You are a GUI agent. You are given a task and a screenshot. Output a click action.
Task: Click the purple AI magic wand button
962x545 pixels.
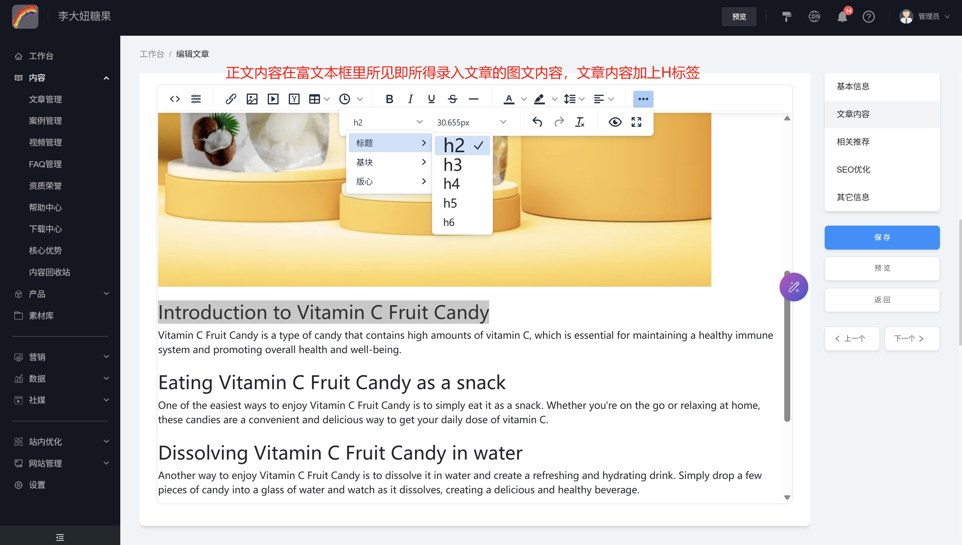pos(793,287)
